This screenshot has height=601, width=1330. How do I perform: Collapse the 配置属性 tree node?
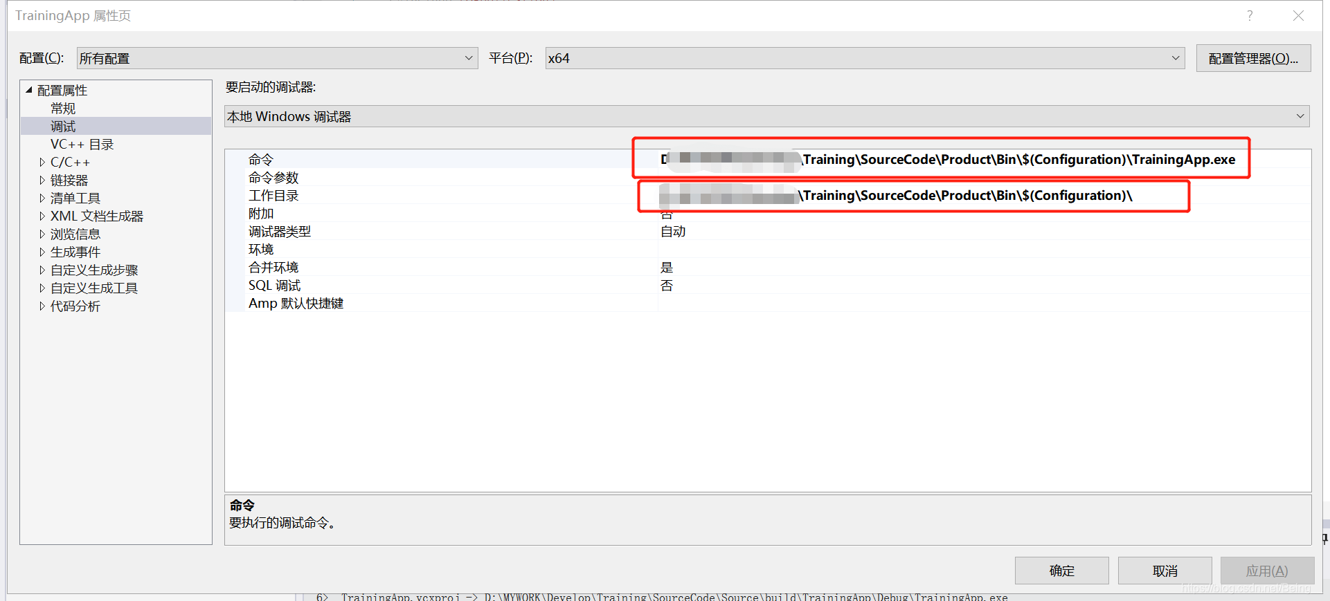point(29,90)
